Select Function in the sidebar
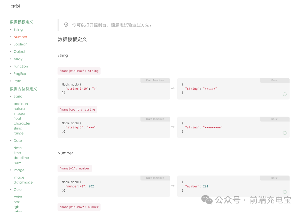The image size is (301, 212). (21, 66)
